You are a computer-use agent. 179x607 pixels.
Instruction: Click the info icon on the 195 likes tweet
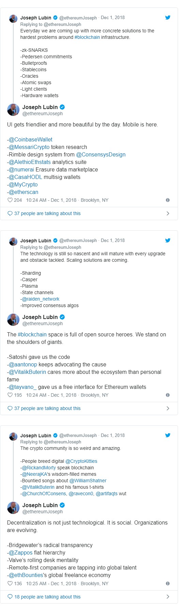[167, 395]
